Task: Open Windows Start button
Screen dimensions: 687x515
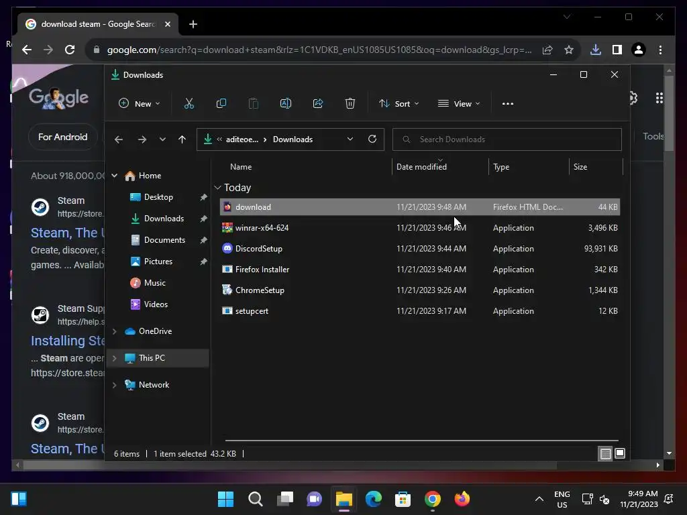Action: click(225, 499)
